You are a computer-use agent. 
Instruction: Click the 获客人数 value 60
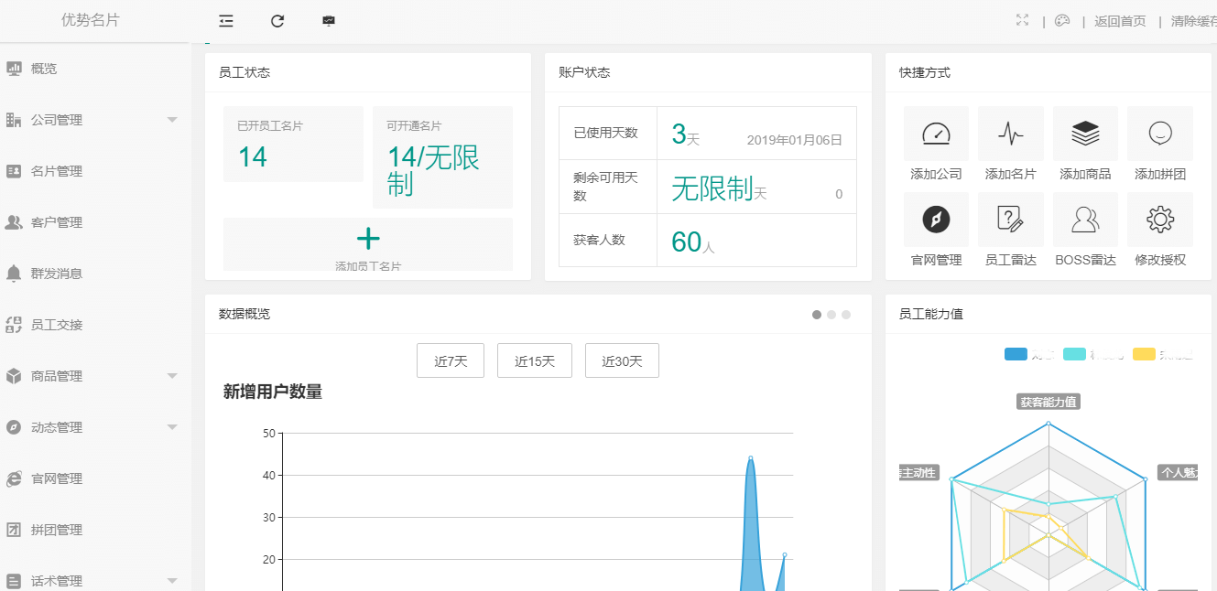687,242
